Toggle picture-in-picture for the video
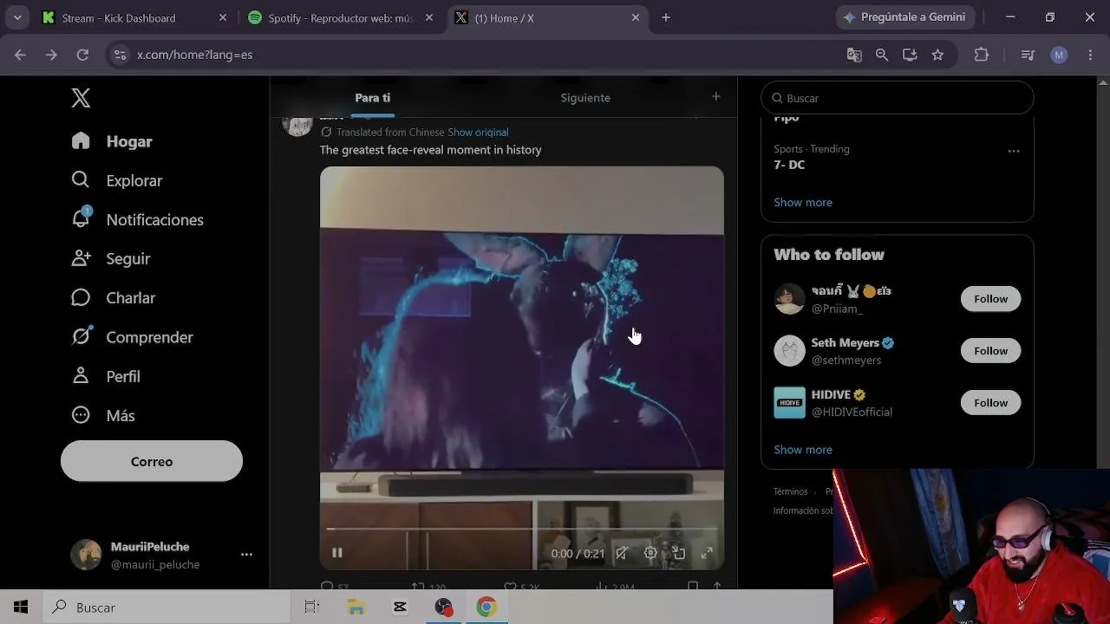The height and width of the screenshot is (624, 1110). [x=679, y=553]
